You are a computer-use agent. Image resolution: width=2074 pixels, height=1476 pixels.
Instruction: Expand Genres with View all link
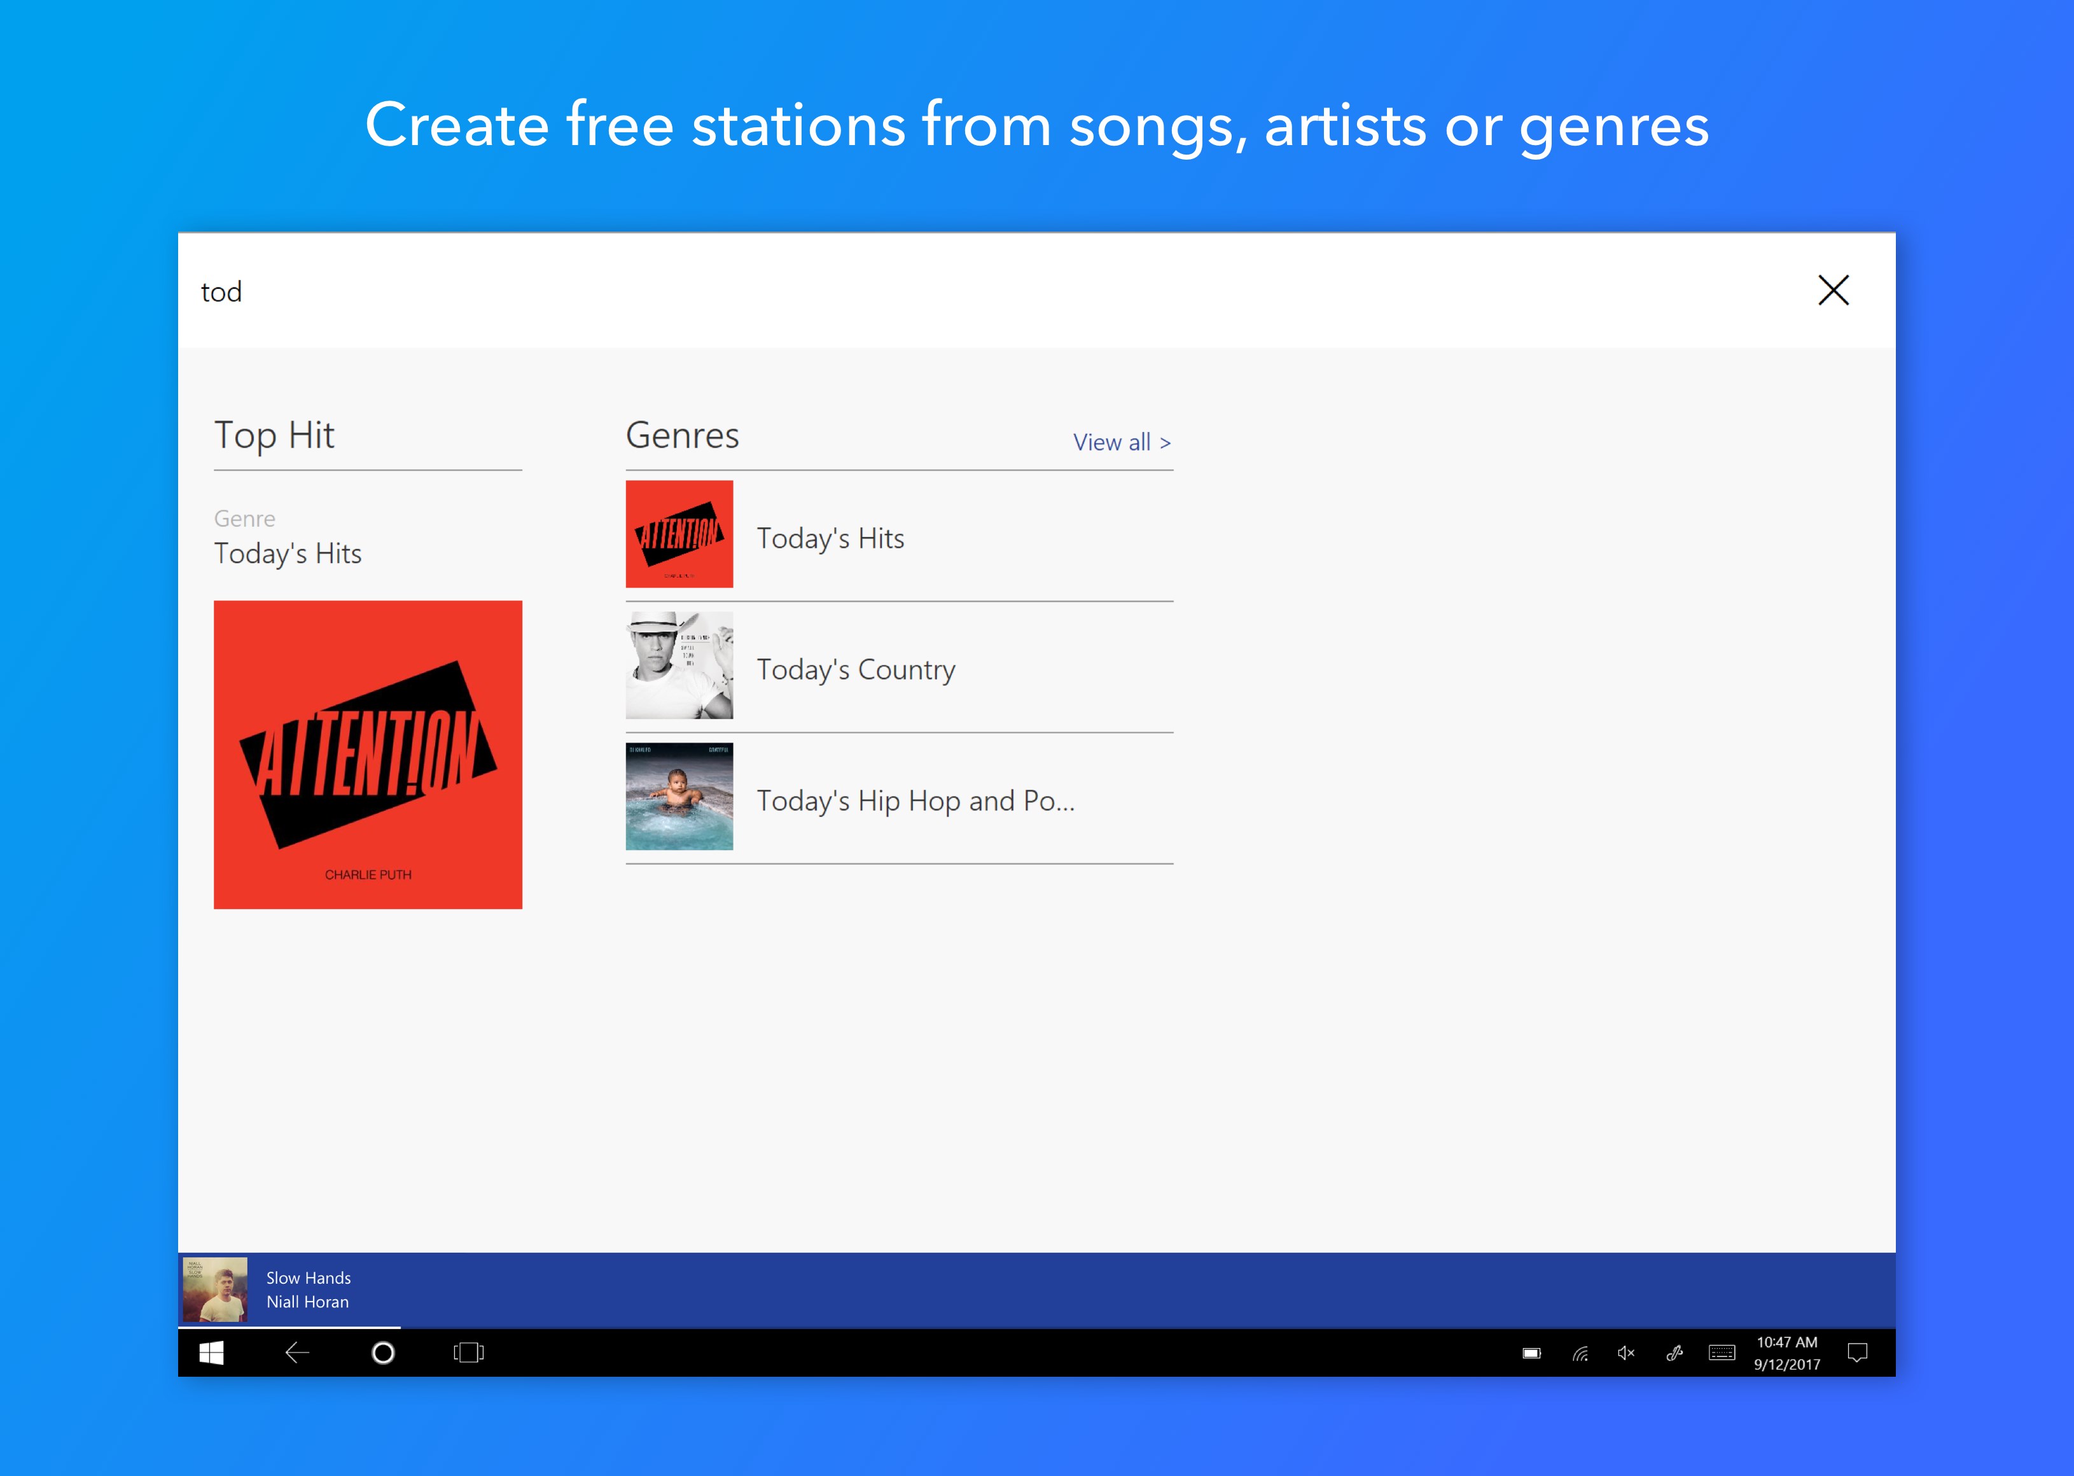pos(1122,443)
